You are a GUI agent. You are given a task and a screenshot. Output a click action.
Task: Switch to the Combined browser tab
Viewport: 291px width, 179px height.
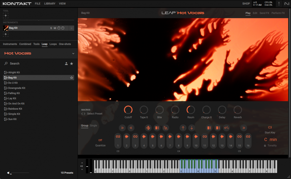click(x=25, y=44)
